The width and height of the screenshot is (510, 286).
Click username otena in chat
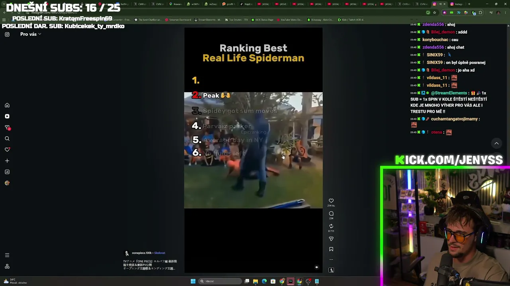(x=437, y=132)
